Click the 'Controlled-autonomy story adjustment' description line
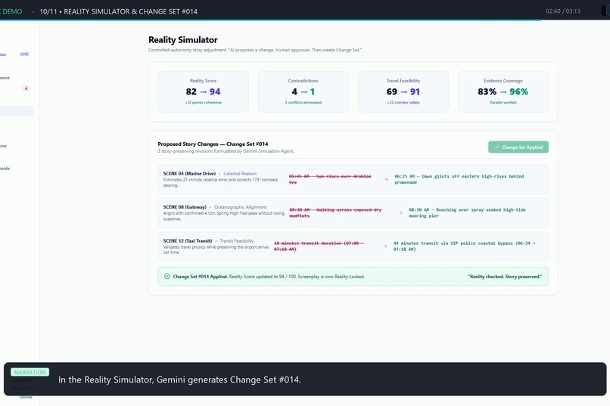Screen dimensions: 610x406 (x=255, y=50)
